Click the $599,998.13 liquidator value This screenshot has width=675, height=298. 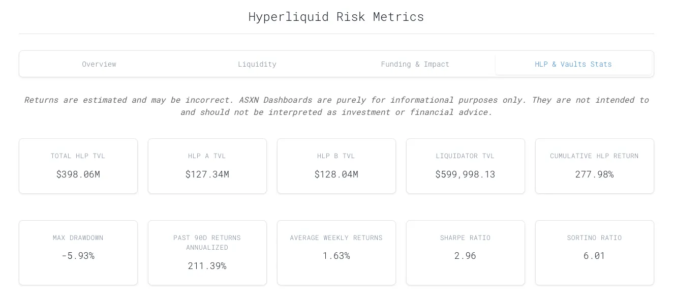pyautogui.click(x=465, y=174)
